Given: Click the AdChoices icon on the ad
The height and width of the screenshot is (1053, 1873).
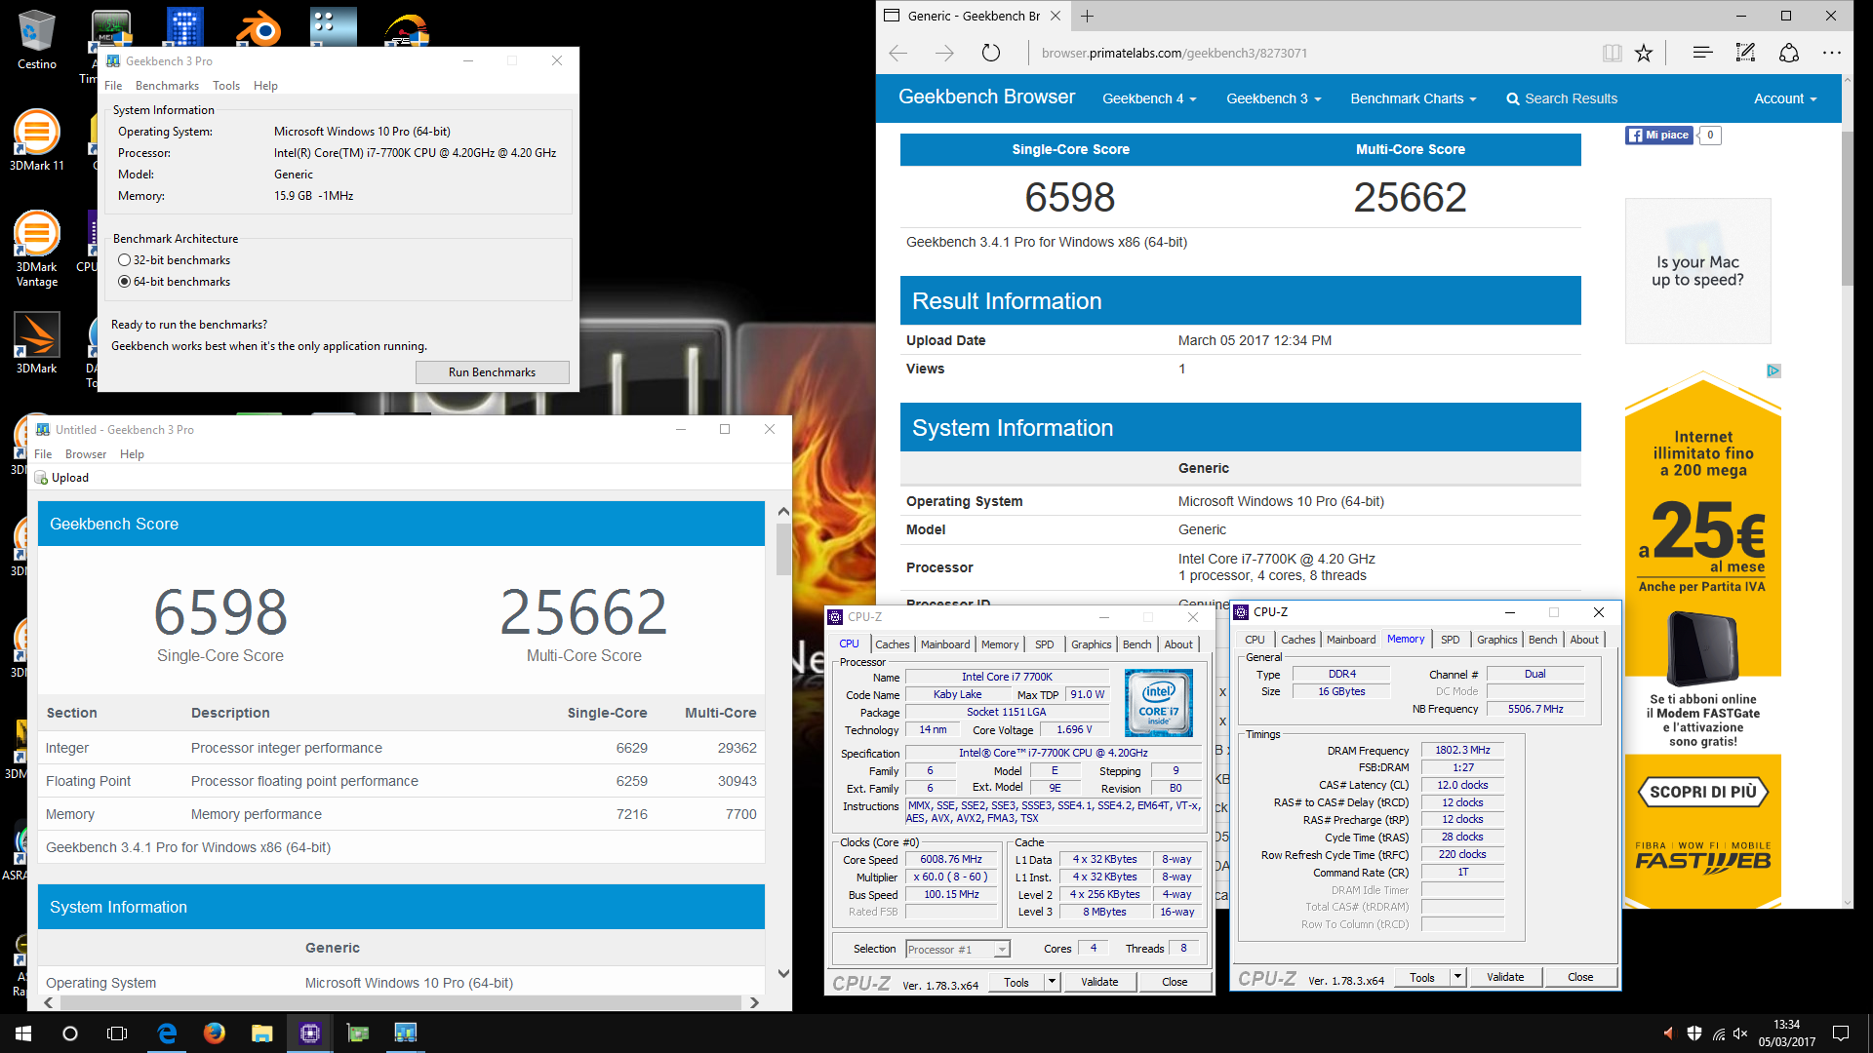Looking at the screenshot, I should 1773,370.
